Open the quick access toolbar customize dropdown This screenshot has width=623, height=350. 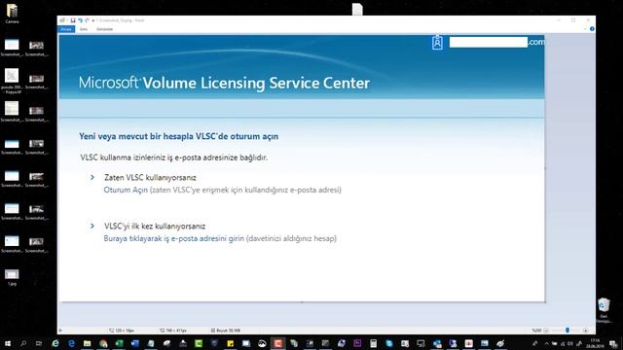pyautogui.click(x=93, y=20)
